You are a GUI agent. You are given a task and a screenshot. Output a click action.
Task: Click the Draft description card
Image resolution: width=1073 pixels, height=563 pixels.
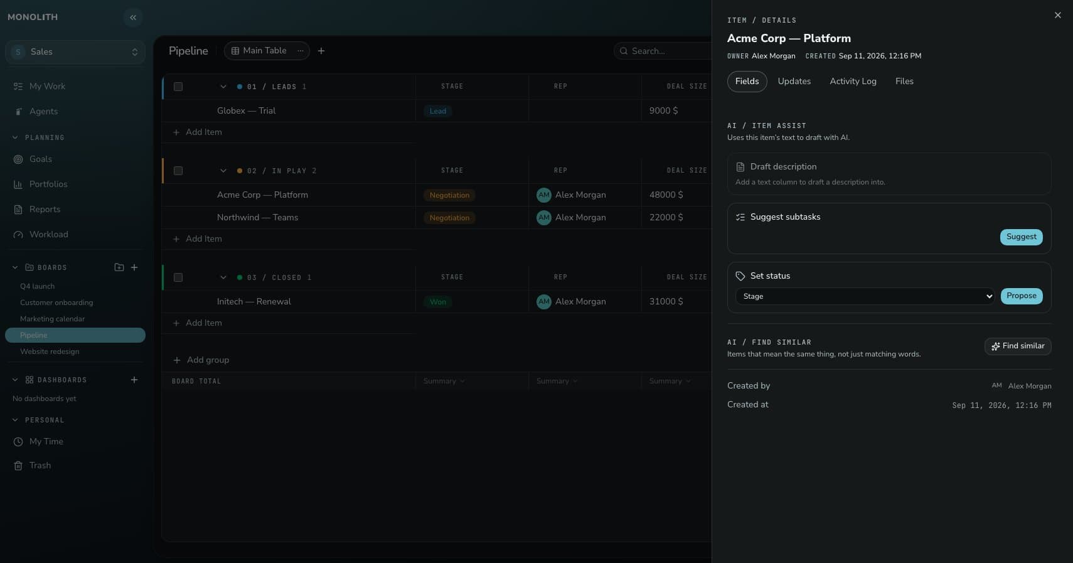click(x=889, y=174)
